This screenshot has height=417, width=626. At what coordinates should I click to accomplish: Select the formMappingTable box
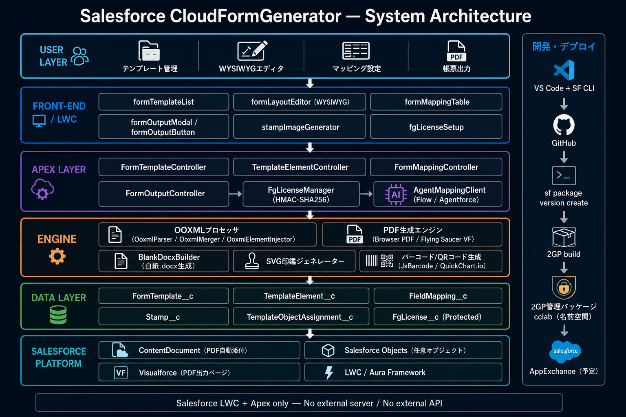point(436,102)
